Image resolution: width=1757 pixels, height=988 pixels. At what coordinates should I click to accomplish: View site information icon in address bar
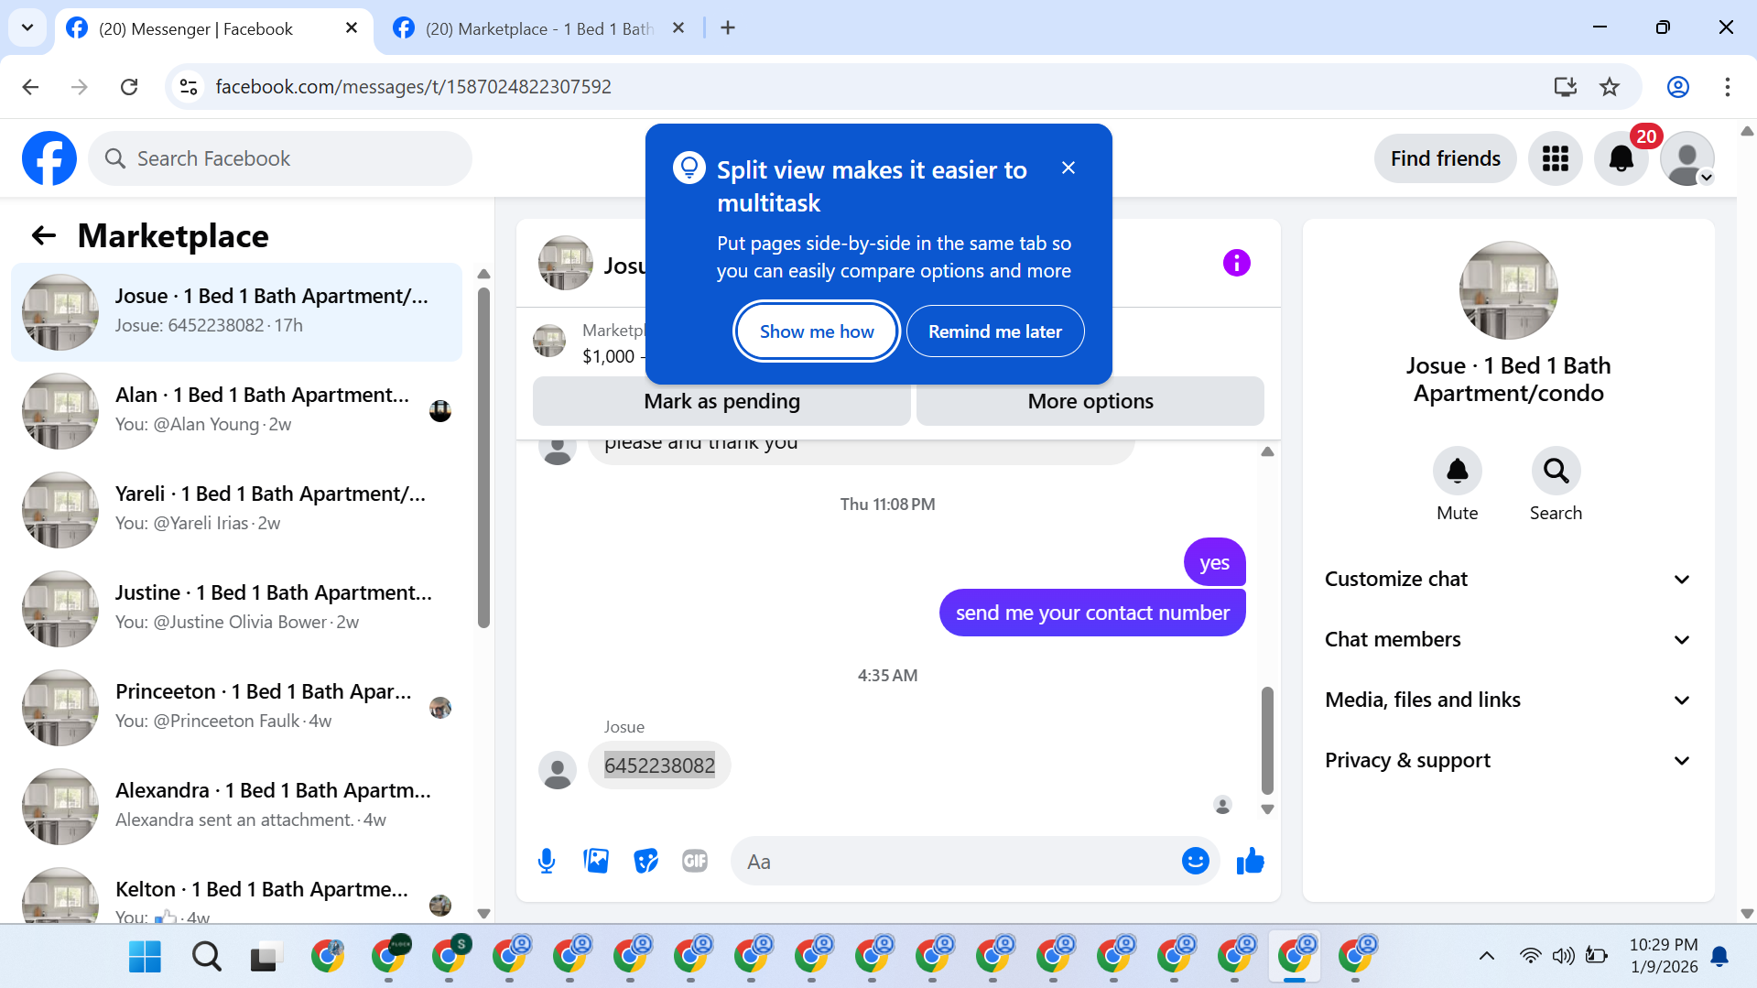point(189,87)
